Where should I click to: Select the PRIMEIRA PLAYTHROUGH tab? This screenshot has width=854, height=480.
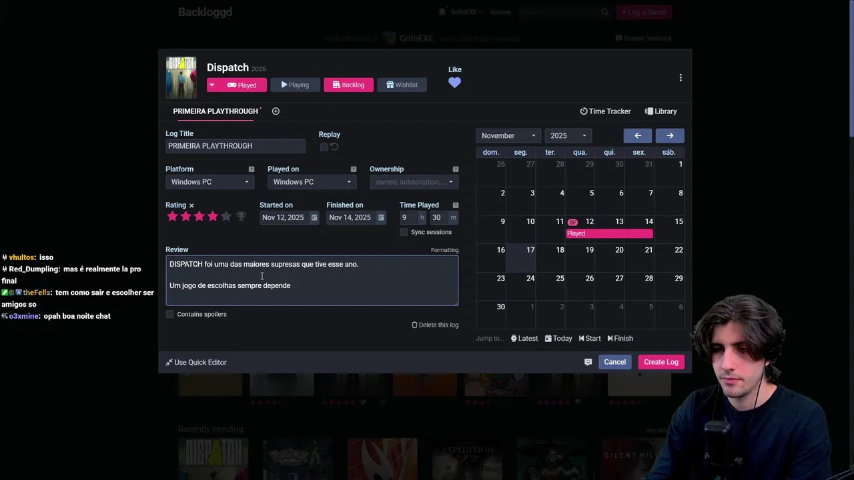(216, 111)
